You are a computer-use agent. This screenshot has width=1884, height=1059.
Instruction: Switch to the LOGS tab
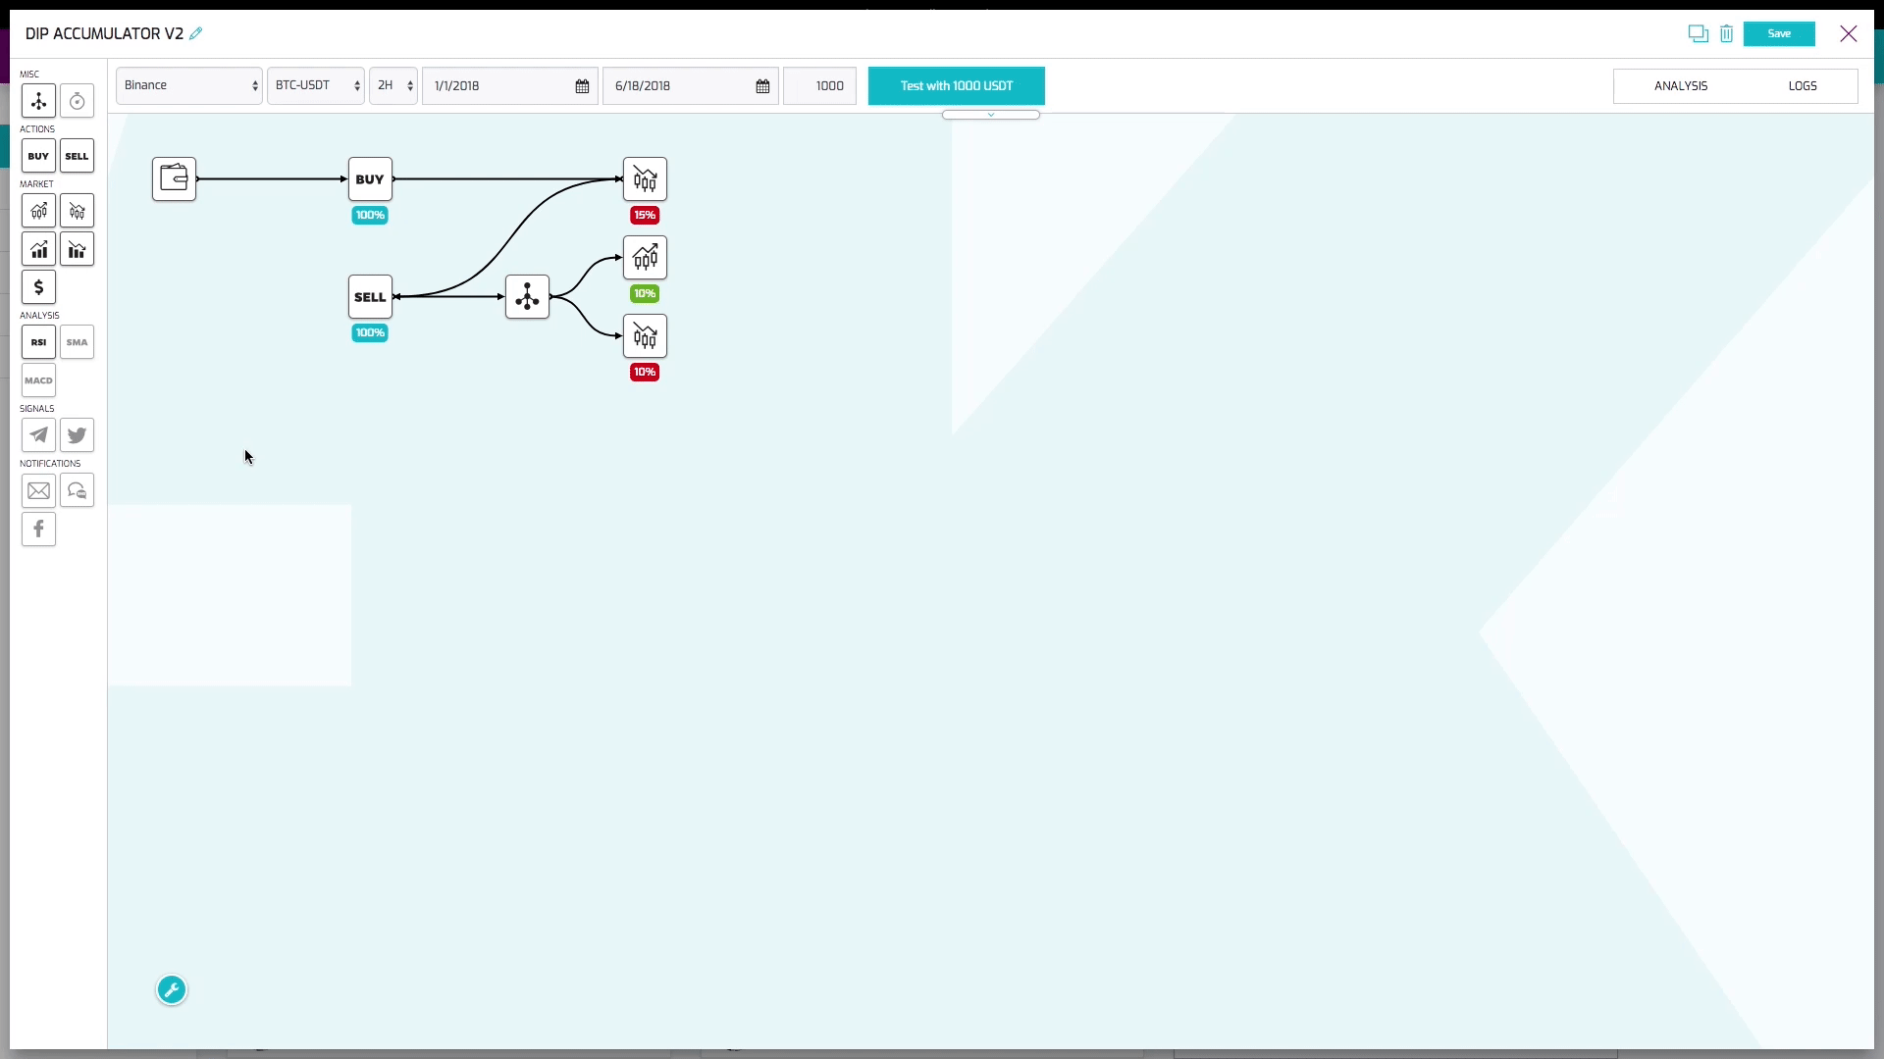pyautogui.click(x=1803, y=86)
